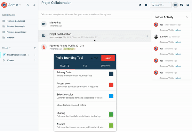This screenshot has width=192, height=132.
Task: Switch to the BUTTONS tab
Action: click(106, 66)
